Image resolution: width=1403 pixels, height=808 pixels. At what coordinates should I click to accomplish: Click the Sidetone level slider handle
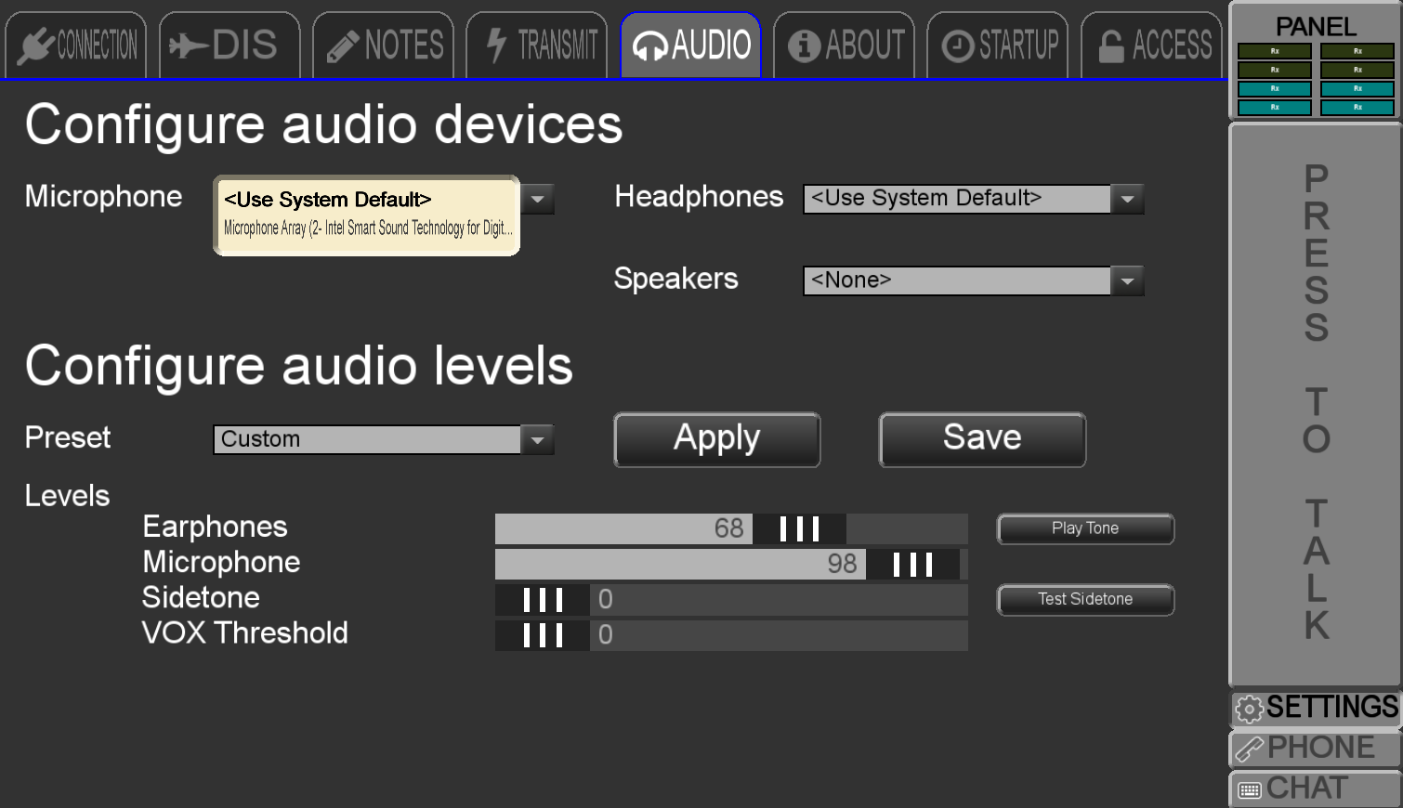pos(543,599)
